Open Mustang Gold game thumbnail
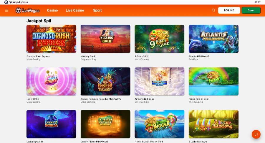Image resolution: width=265 pixels, height=143 pixels. [x=105, y=39]
